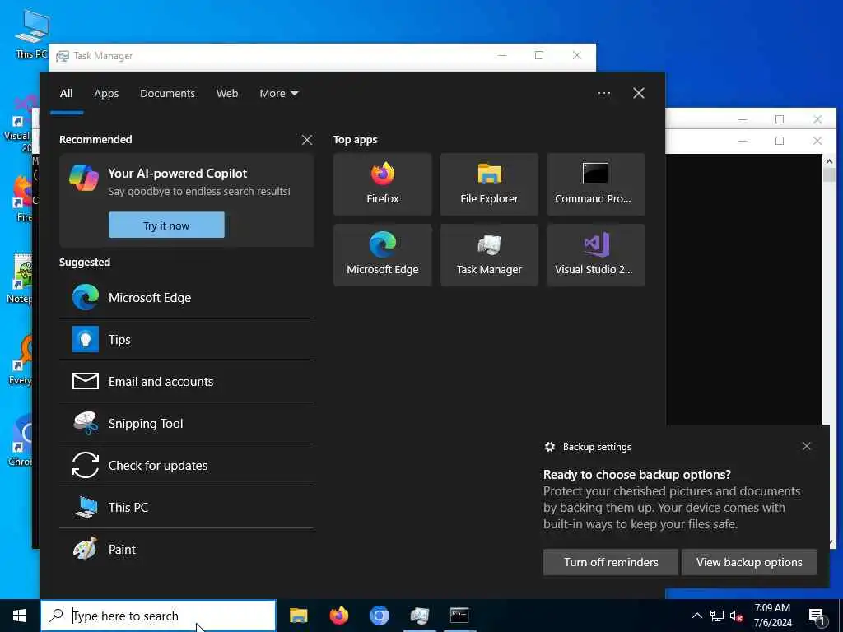Dismiss the Backup settings notification

pyautogui.click(x=807, y=446)
